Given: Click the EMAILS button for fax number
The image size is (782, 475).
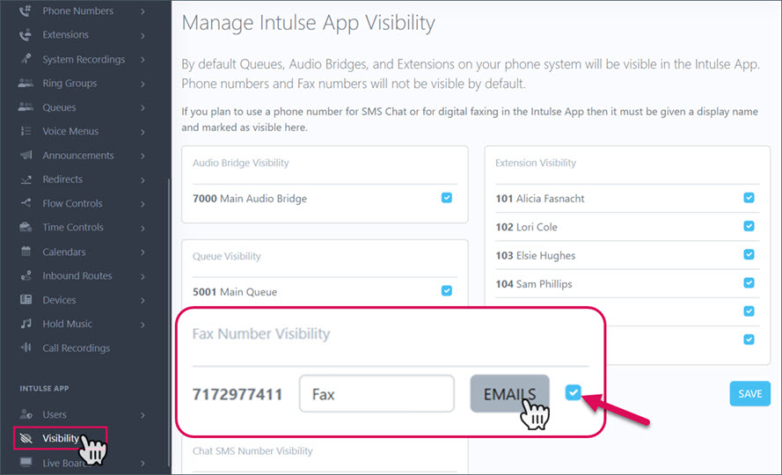Looking at the screenshot, I should (x=509, y=394).
